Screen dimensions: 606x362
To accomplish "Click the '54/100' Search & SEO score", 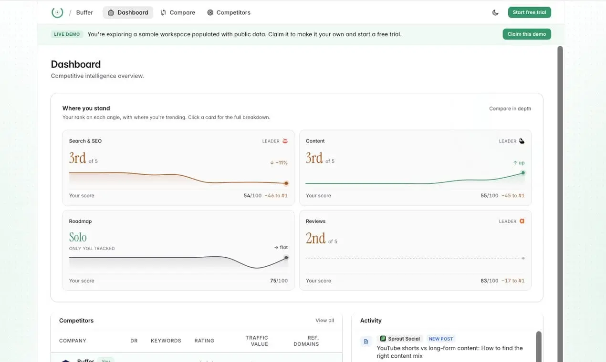I will pos(253,196).
